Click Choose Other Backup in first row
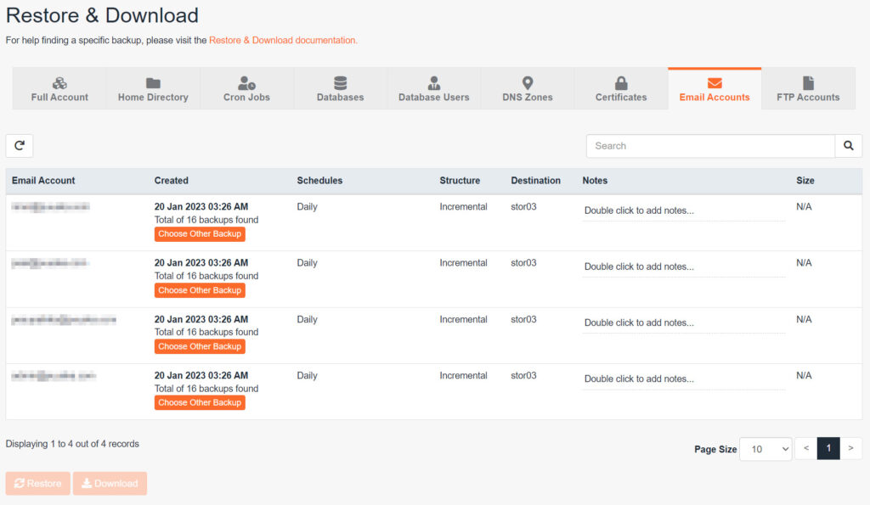Viewport: 870px width, 505px height. [x=200, y=234]
